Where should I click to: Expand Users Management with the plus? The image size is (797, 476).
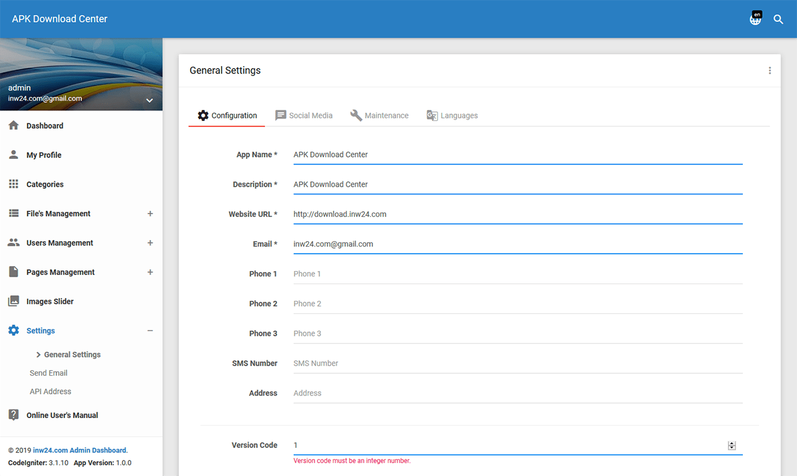point(150,243)
